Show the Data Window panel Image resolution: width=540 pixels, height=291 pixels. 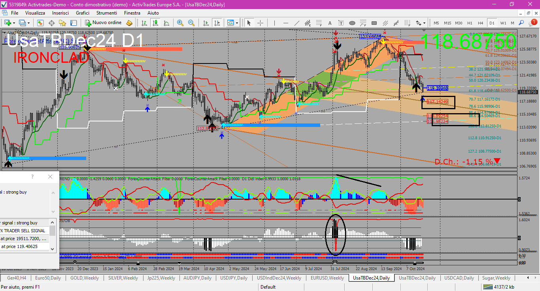coord(51,23)
